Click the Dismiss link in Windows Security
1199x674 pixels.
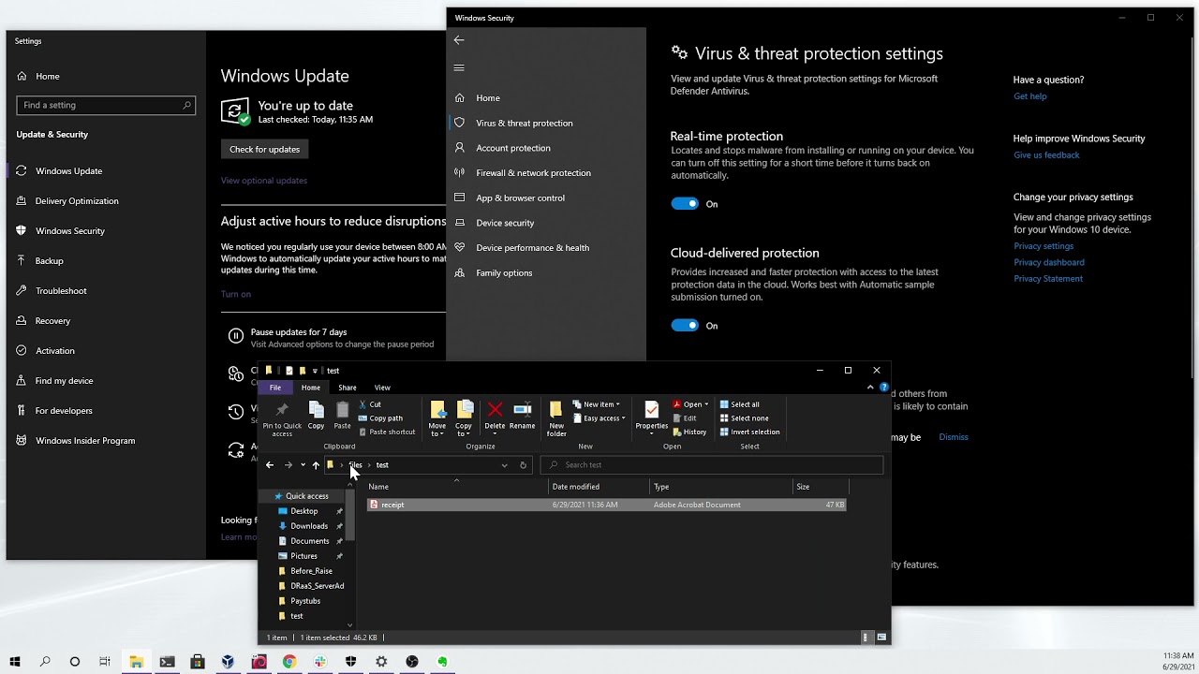click(x=954, y=437)
